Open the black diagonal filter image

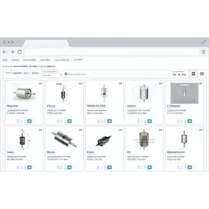coord(104,141)
